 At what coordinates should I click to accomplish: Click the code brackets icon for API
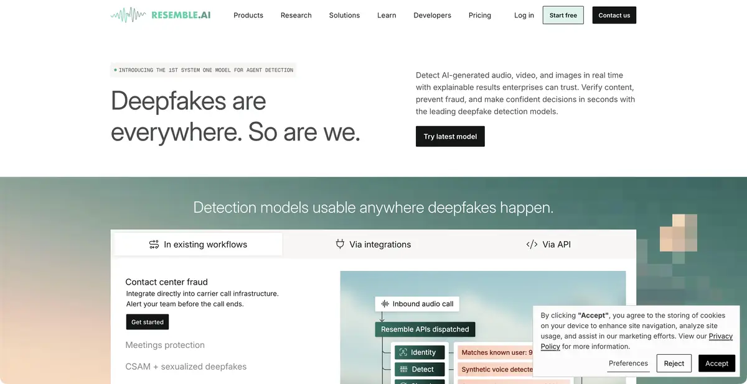[x=532, y=244]
